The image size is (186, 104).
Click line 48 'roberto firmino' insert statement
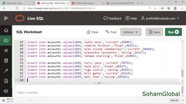[83, 46]
